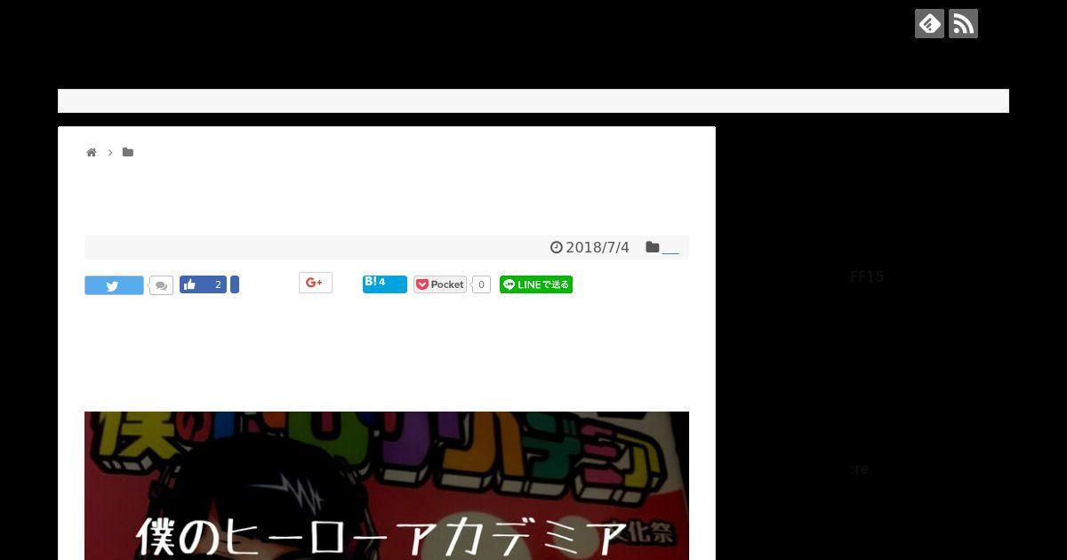Share the post on Google+
Viewport: 1067px width, 560px height.
tap(315, 283)
